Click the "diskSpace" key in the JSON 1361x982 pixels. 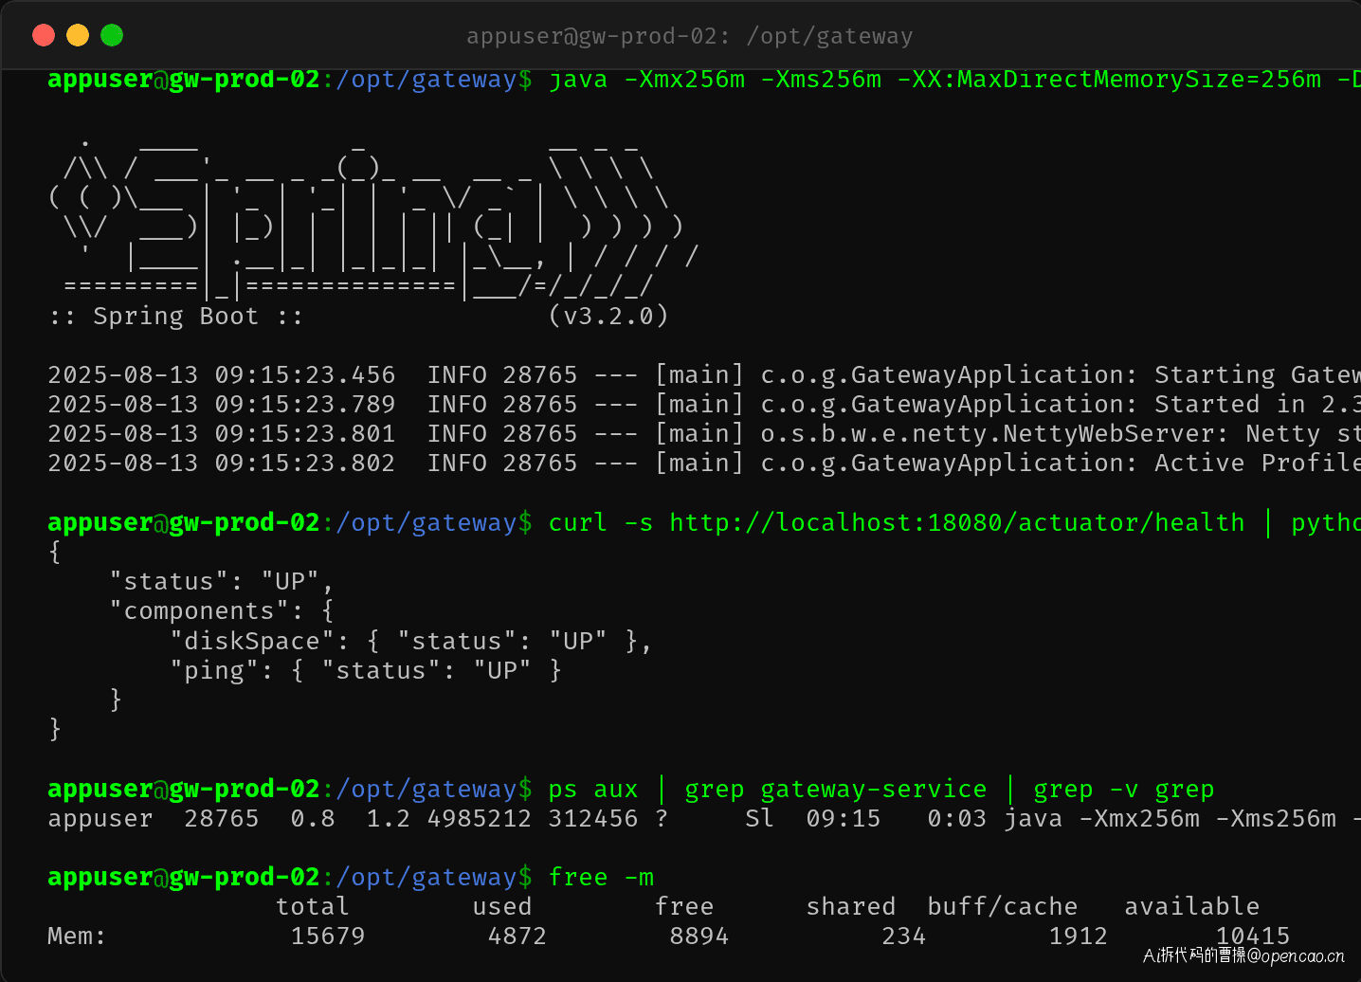coord(252,641)
